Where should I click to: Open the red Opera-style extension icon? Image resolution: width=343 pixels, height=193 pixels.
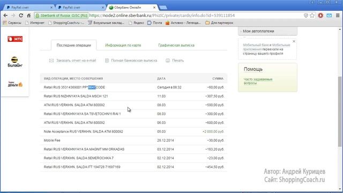pyautogui.click(x=320, y=16)
